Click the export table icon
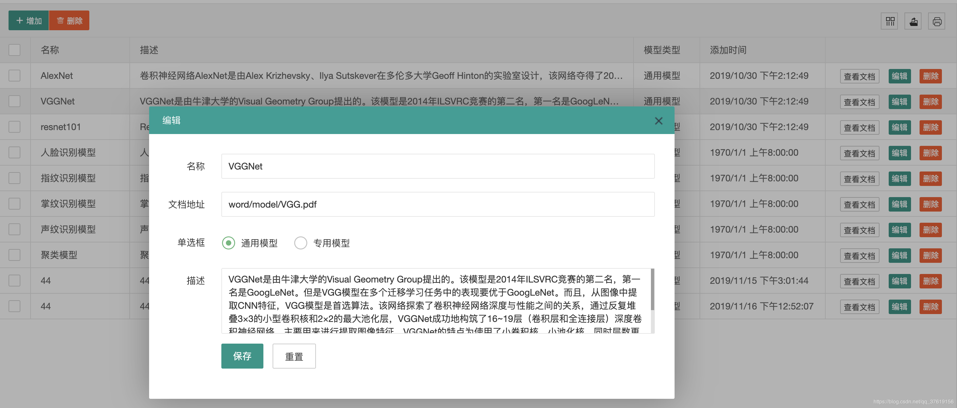This screenshot has width=957, height=408. [913, 21]
